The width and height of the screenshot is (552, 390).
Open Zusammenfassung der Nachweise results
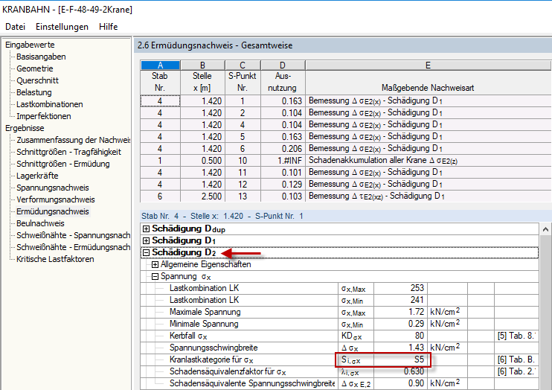click(x=73, y=140)
